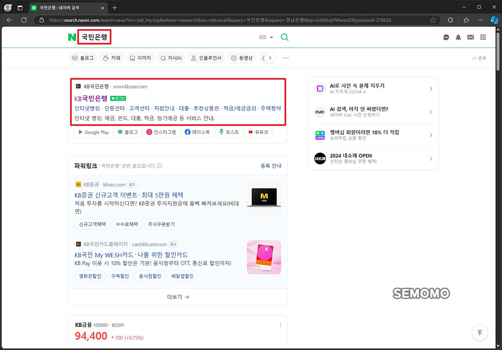Image resolution: width=502 pixels, height=350 pixels.
Task: Click the 인터넷뱅킹 sub-link
Action: click(87, 108)
